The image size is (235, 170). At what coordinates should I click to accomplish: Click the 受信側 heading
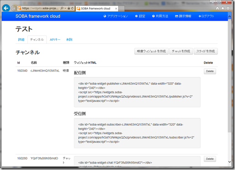[x=80, y=114]
